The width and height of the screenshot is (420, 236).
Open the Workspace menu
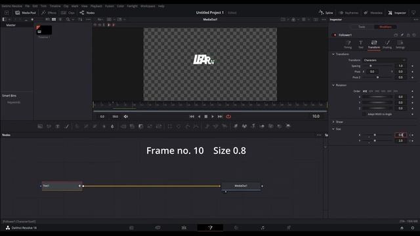[x=148, y=6]
